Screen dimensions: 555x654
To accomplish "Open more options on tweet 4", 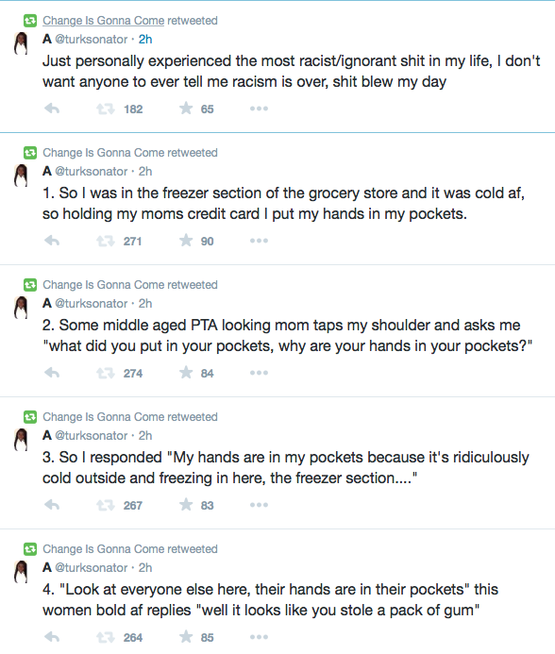I will [x=259, y=637].
